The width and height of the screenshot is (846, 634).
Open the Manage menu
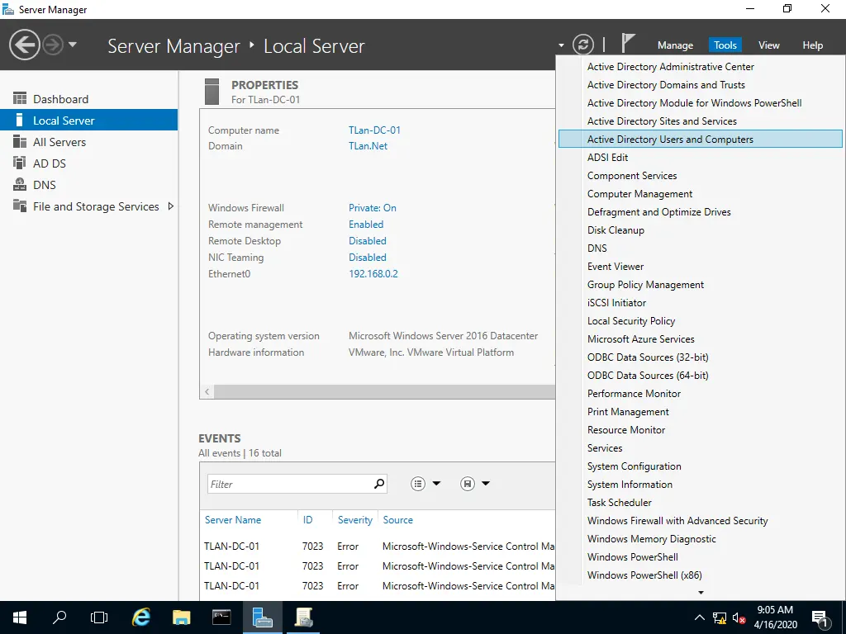coord(675,45)
